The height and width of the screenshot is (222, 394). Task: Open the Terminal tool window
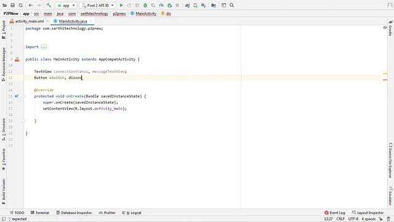39,213
